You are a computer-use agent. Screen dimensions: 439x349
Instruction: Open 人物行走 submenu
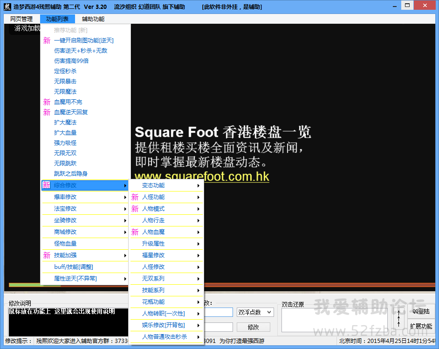pyautogui.click(x=166, y=220)
